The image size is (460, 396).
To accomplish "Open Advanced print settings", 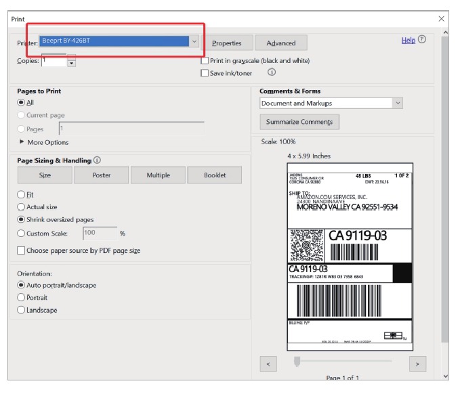I will point(281,43).
